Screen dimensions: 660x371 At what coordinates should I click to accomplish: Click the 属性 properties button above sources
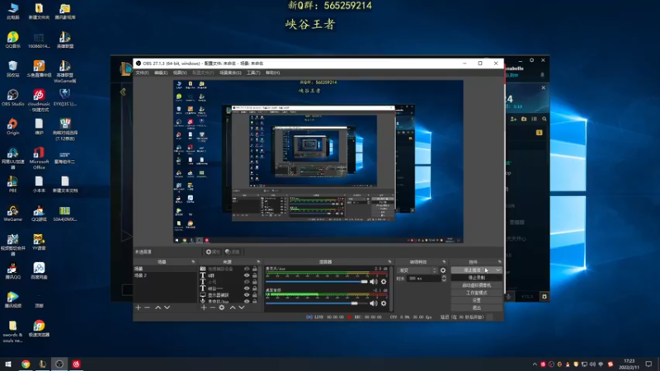coord(213,251)
